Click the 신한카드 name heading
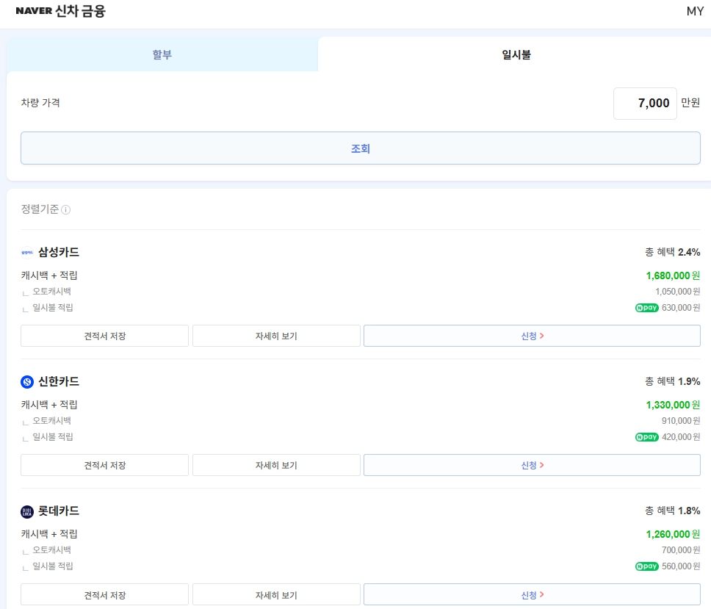711x609 pixels. [x=59, y=381]
